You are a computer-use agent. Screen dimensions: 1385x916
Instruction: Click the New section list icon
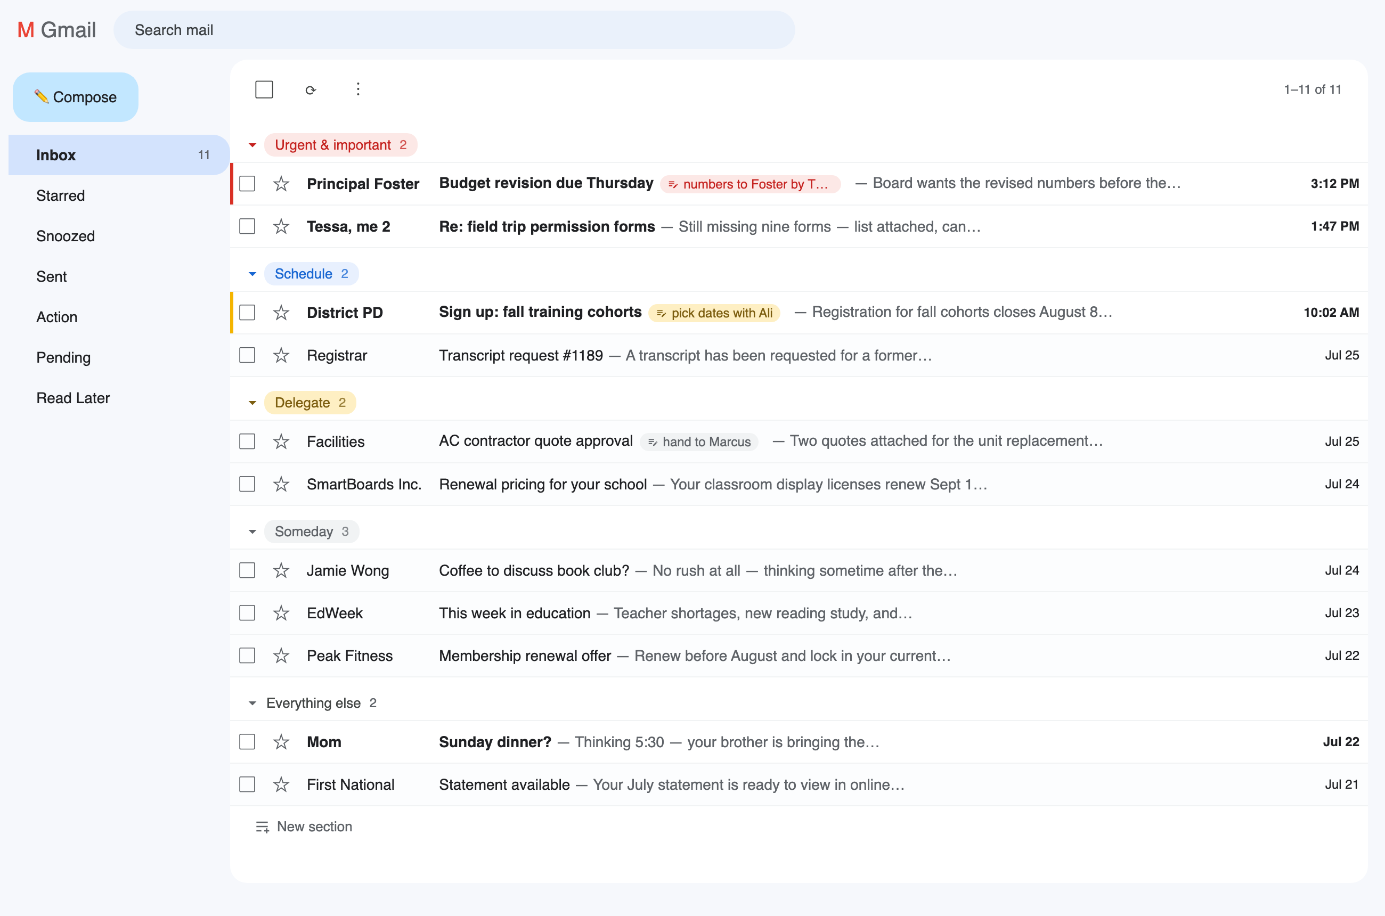pos(263,827)
